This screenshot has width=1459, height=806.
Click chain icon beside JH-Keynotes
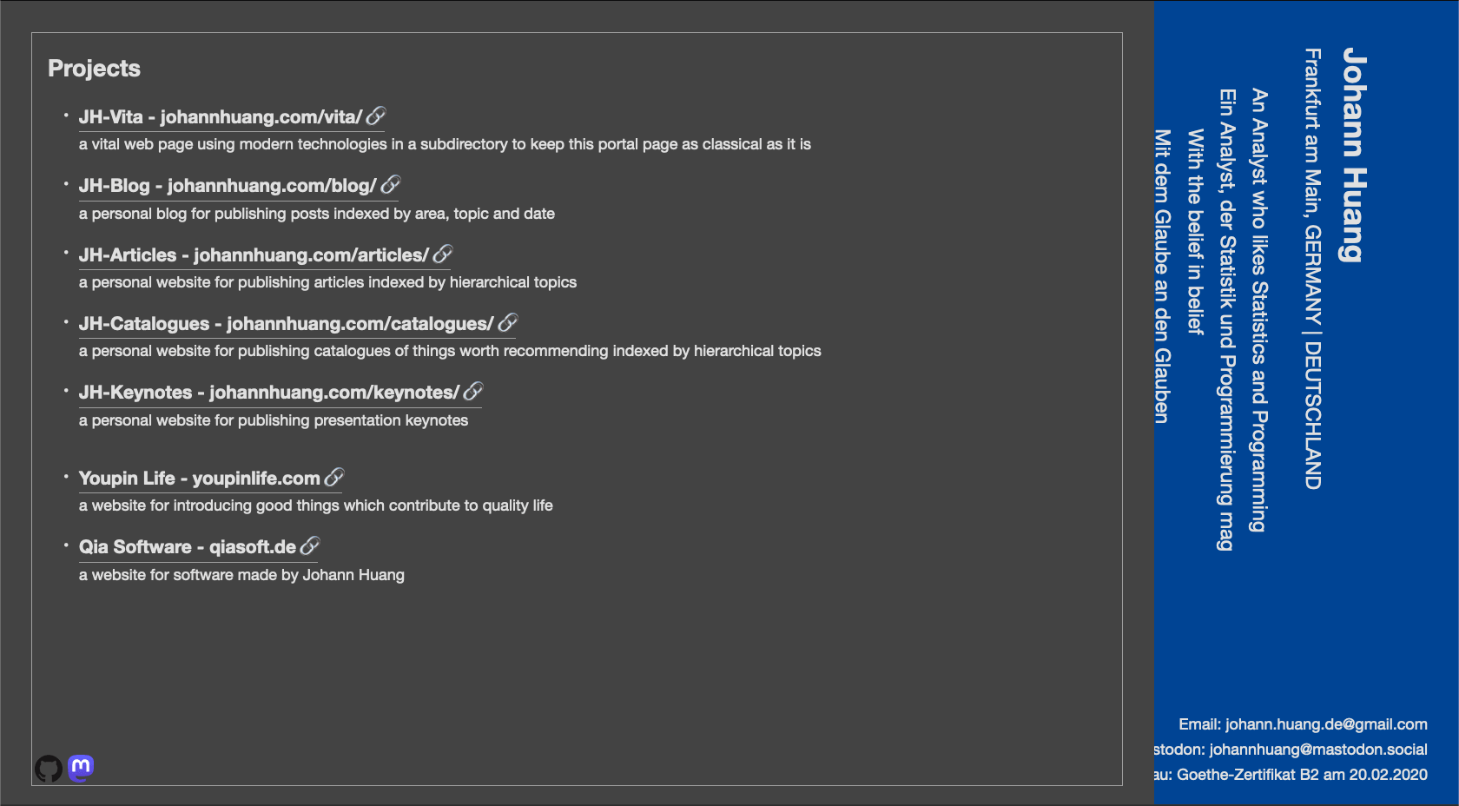point(473,392)
